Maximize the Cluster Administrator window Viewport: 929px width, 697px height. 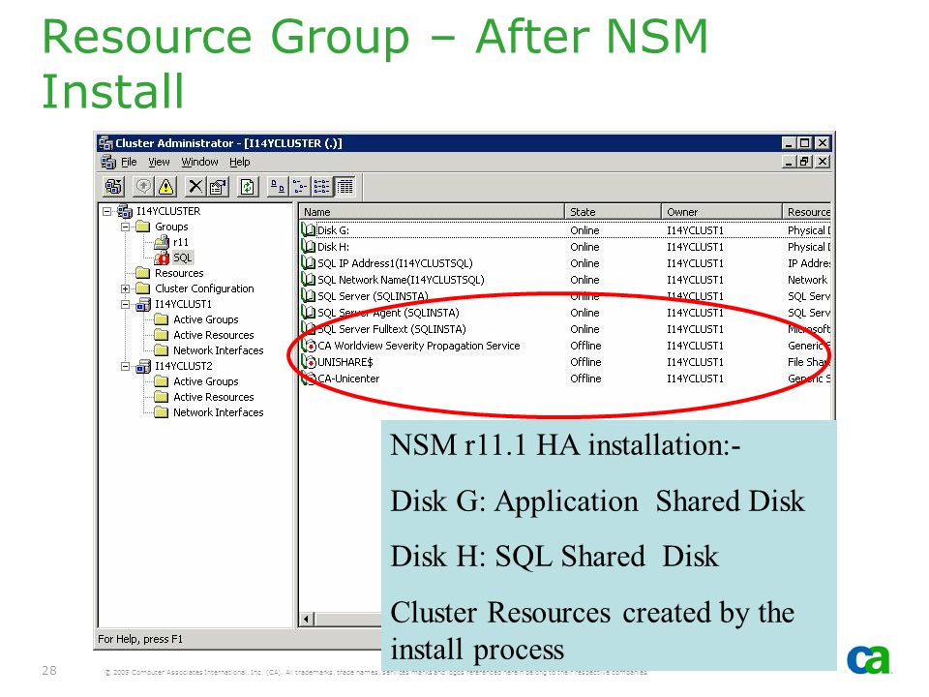(x=804, y=143)
